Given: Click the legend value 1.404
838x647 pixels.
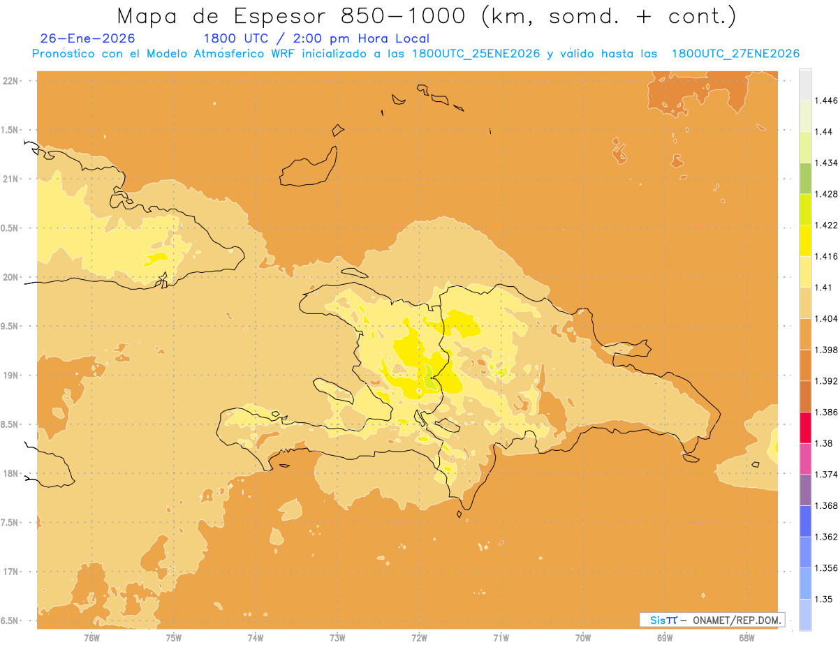Looking at the screenshot, I should pos(827,318).
